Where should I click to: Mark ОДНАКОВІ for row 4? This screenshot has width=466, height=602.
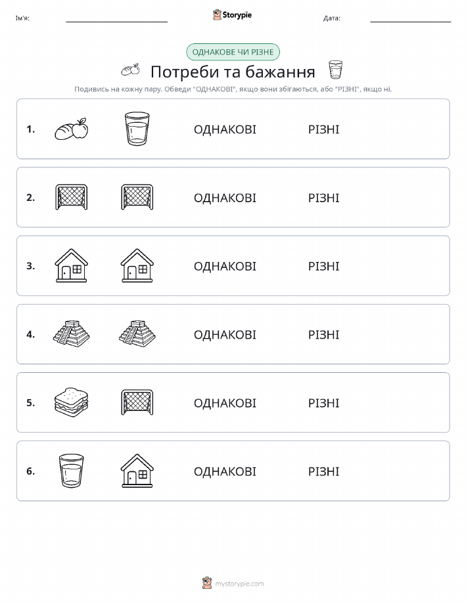click(x=225, y=335)
